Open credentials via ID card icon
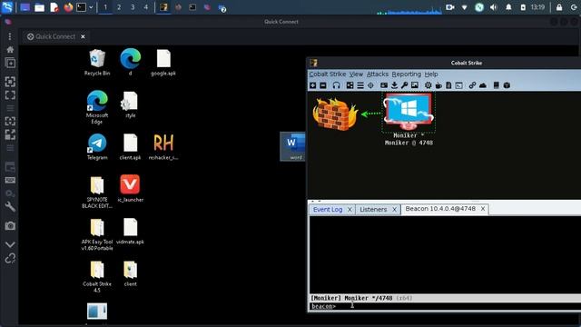Viewport: 581px width, 327px height. pyautogui.click(x=384, y=85)
